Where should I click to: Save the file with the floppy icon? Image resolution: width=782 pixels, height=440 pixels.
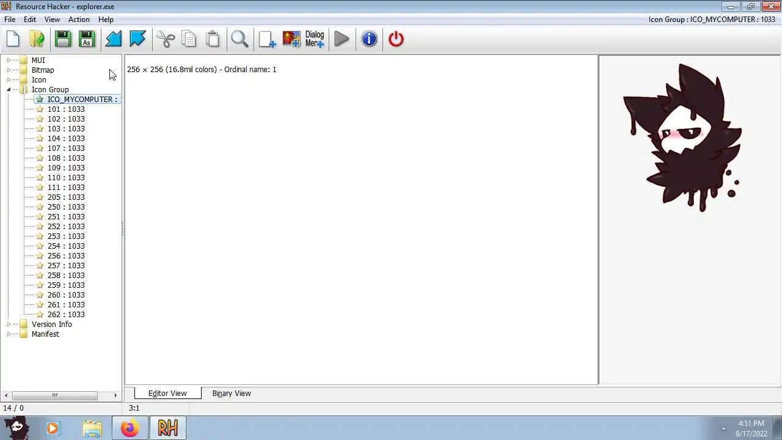point(62,39)
